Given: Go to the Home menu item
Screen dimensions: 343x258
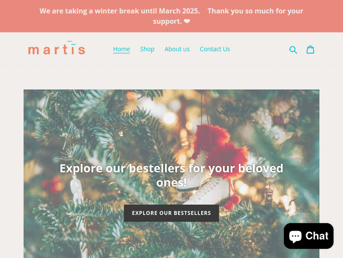Looking at the screenshot, I should 121,49.
